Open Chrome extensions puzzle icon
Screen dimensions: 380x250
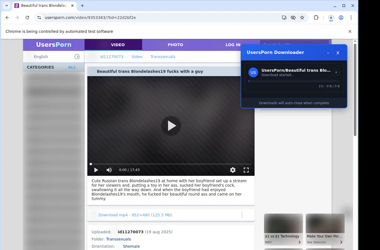(316, 18)
